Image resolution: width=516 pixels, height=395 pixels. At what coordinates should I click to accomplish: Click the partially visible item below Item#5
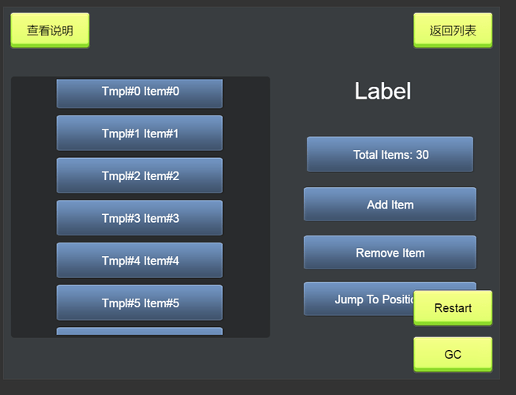[x=139, y=332]
